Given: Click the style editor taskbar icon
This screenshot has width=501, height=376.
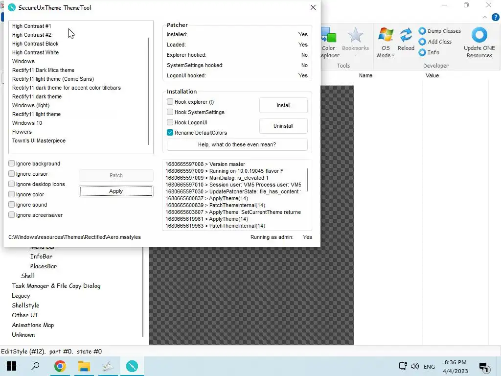Looking at the screenshot, I should point(108,366).
